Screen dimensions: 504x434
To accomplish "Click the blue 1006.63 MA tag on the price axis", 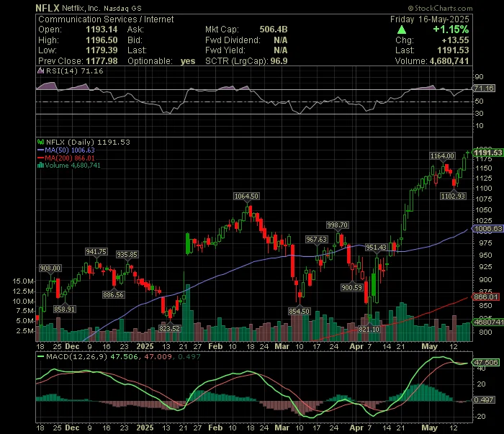I will [487, 229].
